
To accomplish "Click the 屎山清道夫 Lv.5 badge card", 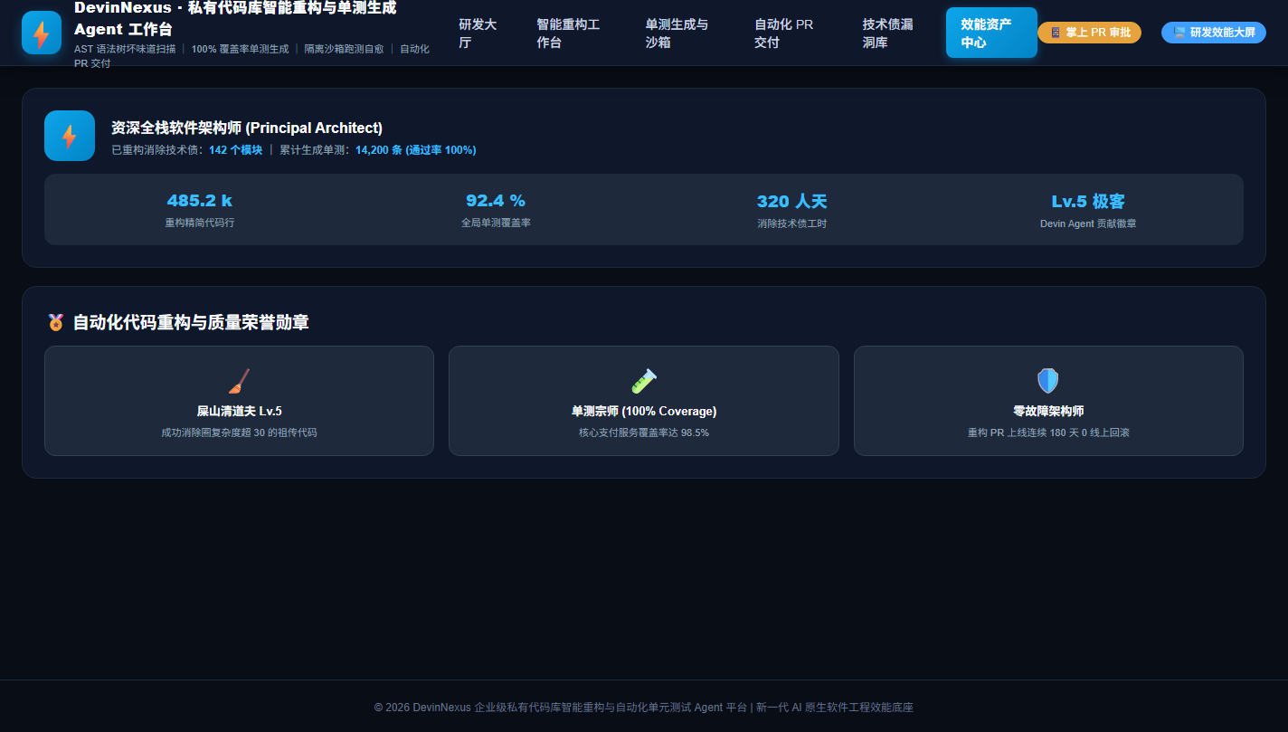I will click(239, 401).
